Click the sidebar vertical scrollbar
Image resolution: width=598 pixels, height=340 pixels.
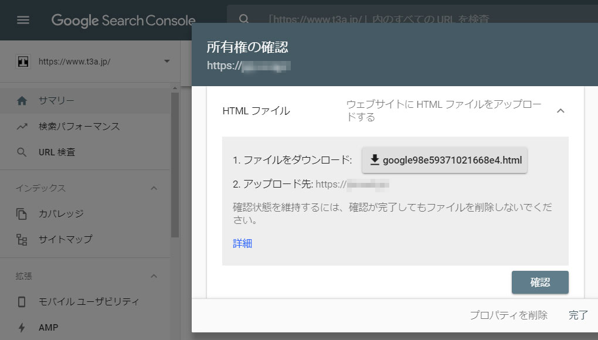pyautogui.click(x=175, y=165)
